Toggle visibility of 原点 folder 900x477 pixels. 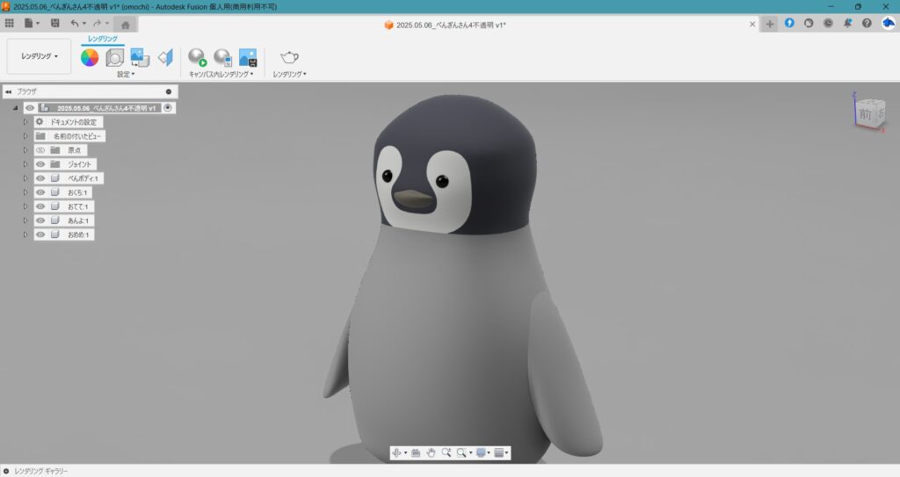[40, 150]
